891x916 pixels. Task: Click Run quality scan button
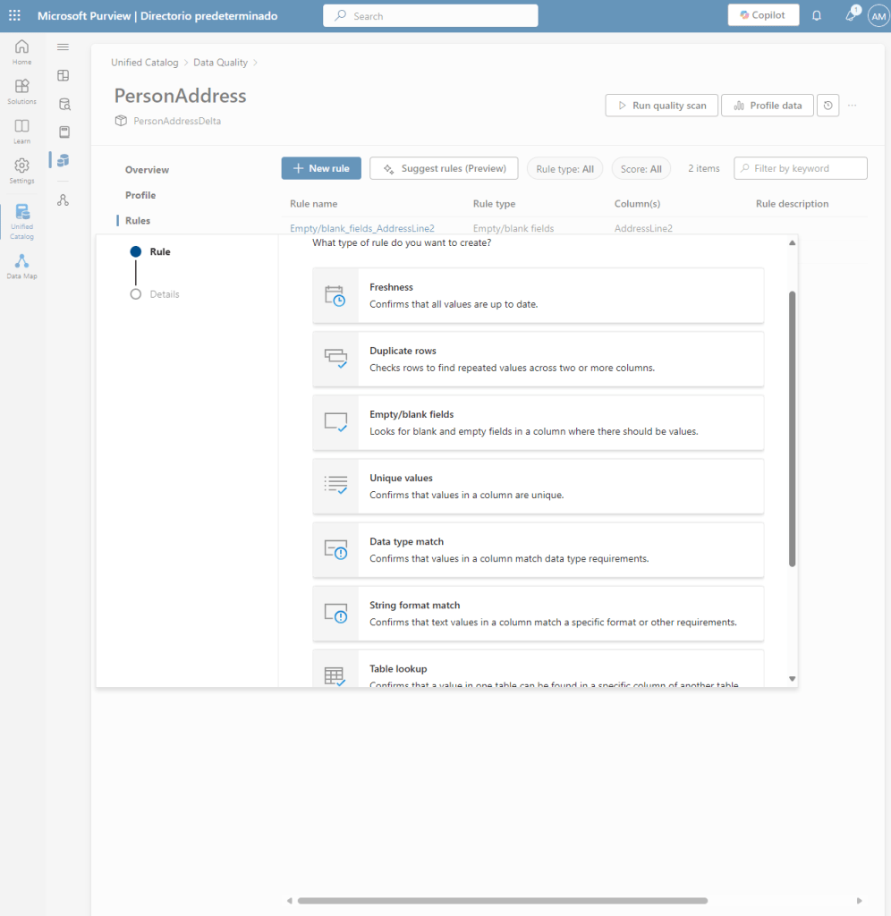[660, 106]
